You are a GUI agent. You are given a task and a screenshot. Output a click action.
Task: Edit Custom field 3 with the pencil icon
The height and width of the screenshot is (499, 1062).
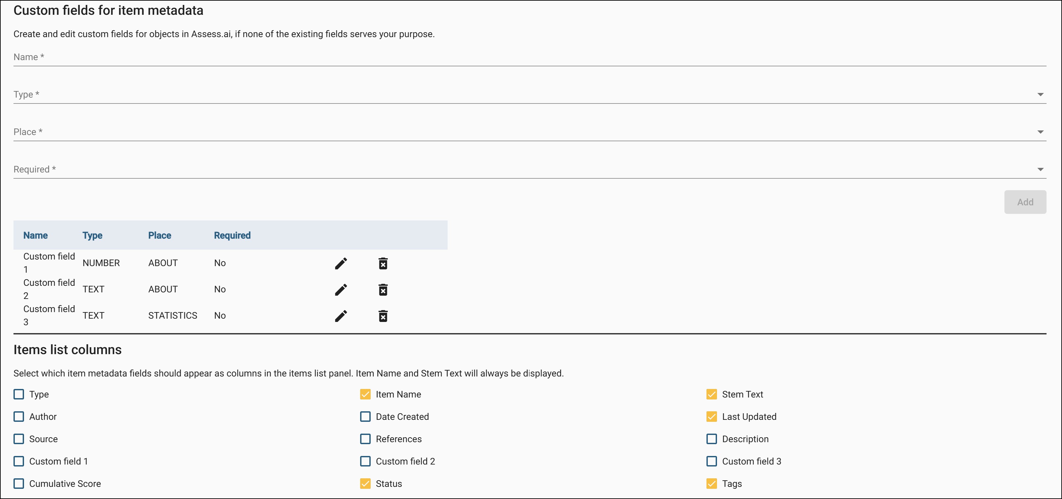[x=341, y=316]
